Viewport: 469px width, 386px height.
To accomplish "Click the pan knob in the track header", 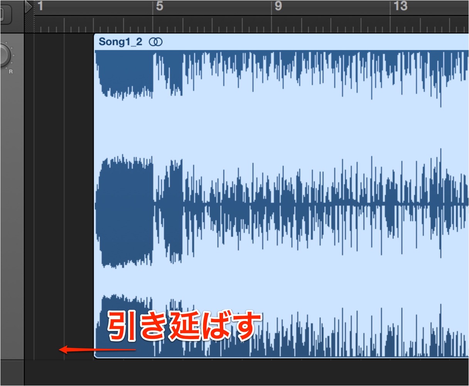I will tap(4, 55).
